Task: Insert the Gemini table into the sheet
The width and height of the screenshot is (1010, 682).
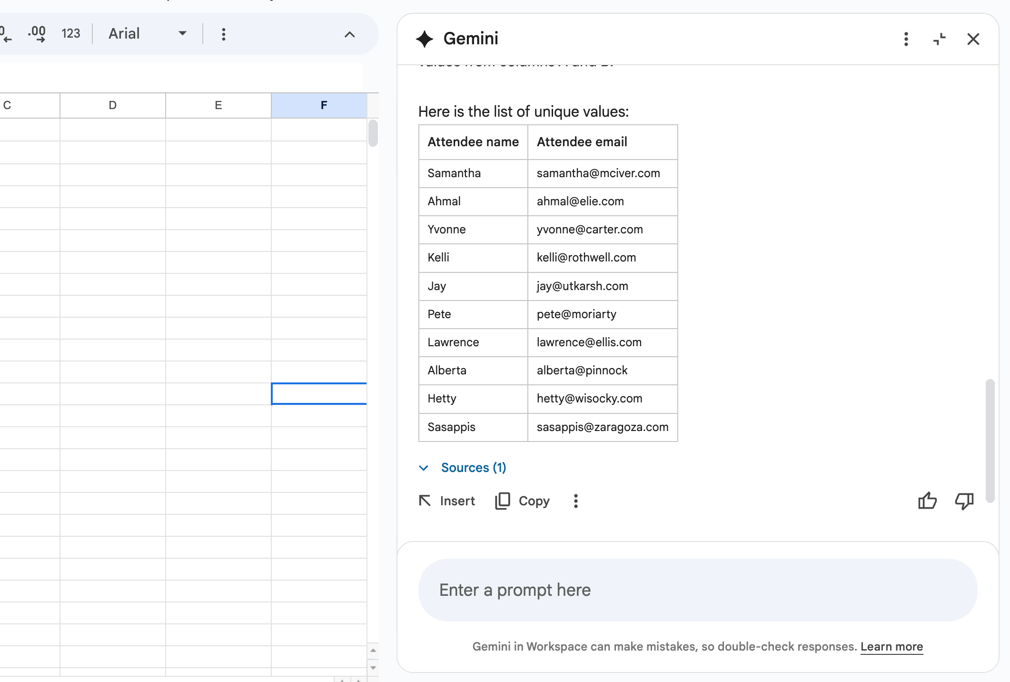Action: coord(447,501)
